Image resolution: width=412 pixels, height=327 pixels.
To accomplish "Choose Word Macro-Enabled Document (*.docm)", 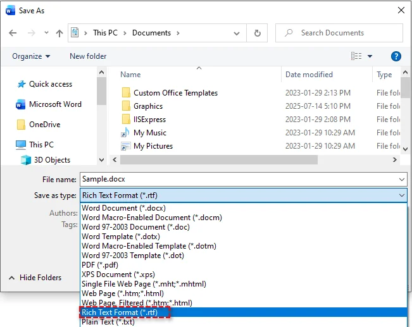I will (x=243, y=218).
